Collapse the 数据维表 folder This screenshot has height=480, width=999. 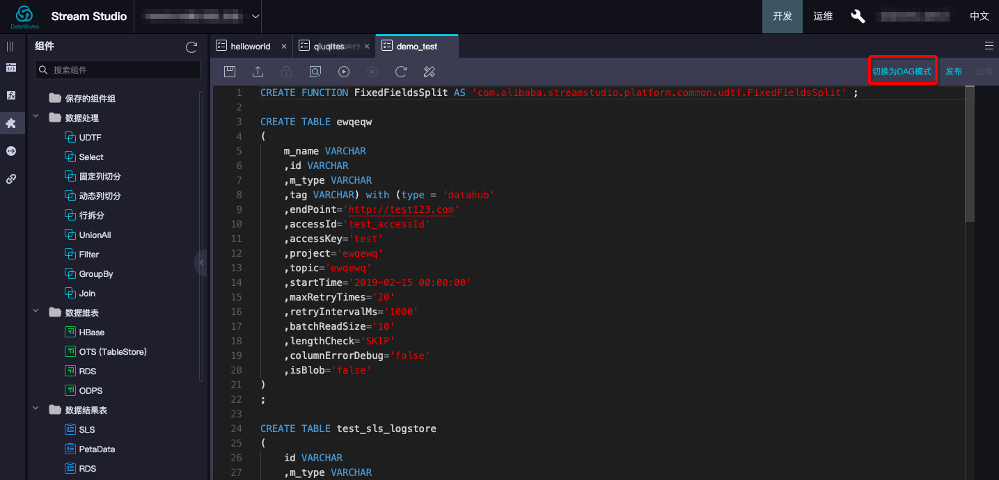point(36,312)
